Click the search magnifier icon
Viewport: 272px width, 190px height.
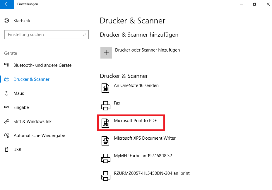[x=84, y=35]
